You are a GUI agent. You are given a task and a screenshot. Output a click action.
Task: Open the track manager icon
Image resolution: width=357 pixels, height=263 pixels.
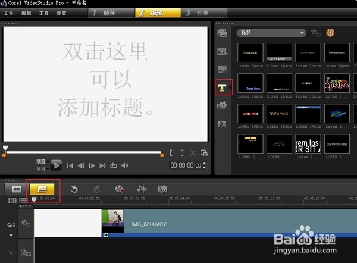pos(23,200)
